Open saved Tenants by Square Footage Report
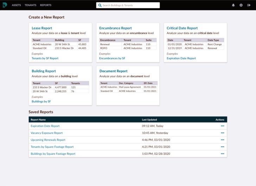Image resolution: width=256 pixels, height=186 pixels. tap(52, 147)
